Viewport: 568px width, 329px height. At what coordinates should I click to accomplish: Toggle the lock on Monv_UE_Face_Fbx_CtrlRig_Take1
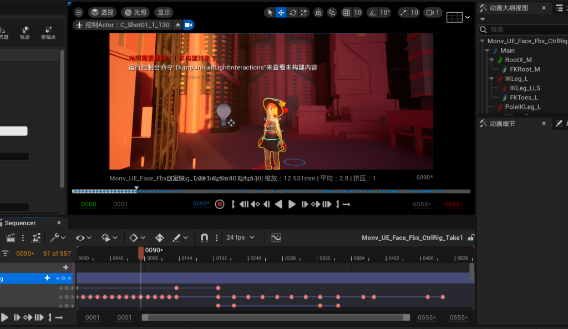tap(471, 237)
